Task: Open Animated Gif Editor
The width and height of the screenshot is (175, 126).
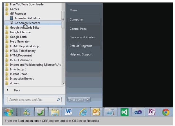Action: 27,18
